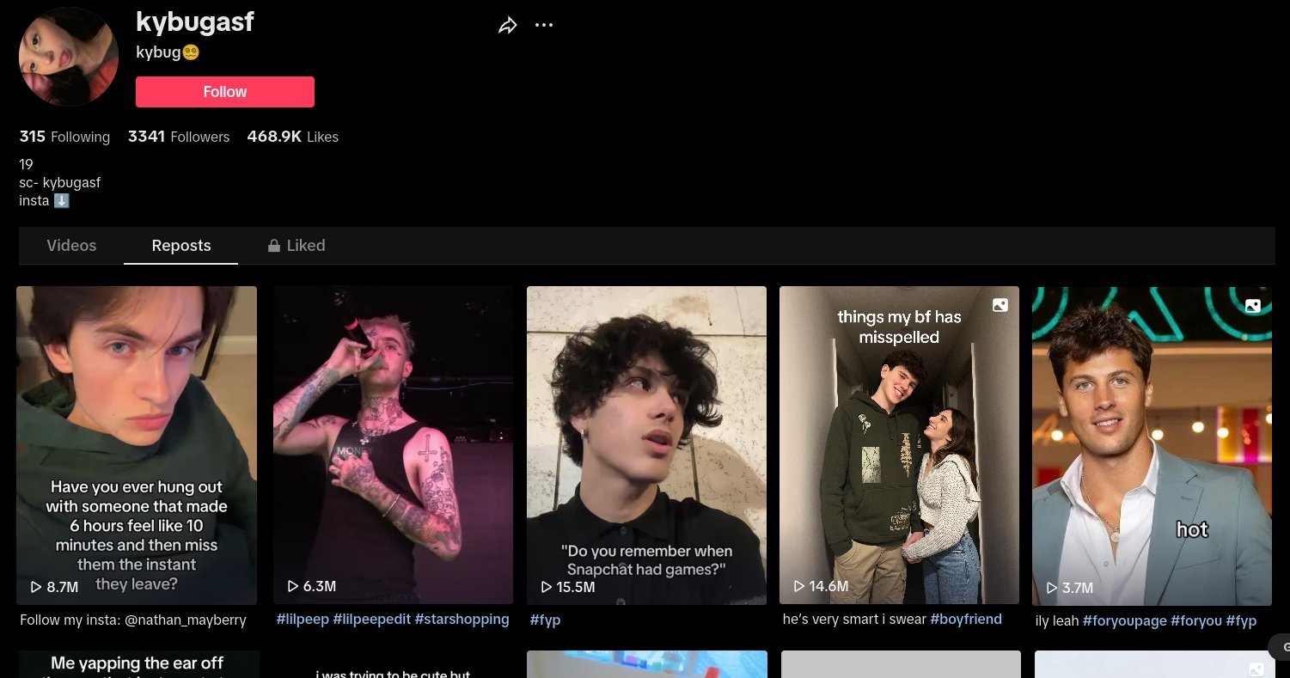This screenshot has width=1290, height=678.
Task: Open the 'things my bf has misspelled' post
Action: tap(899, 445)
